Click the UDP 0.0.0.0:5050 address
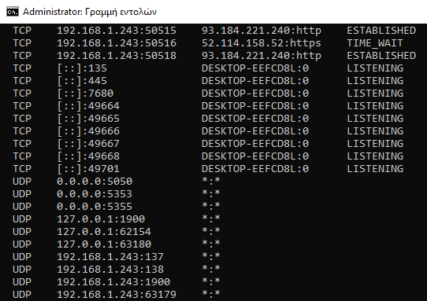427x301 pixels. pyautogui.click(x=95, y=182)
